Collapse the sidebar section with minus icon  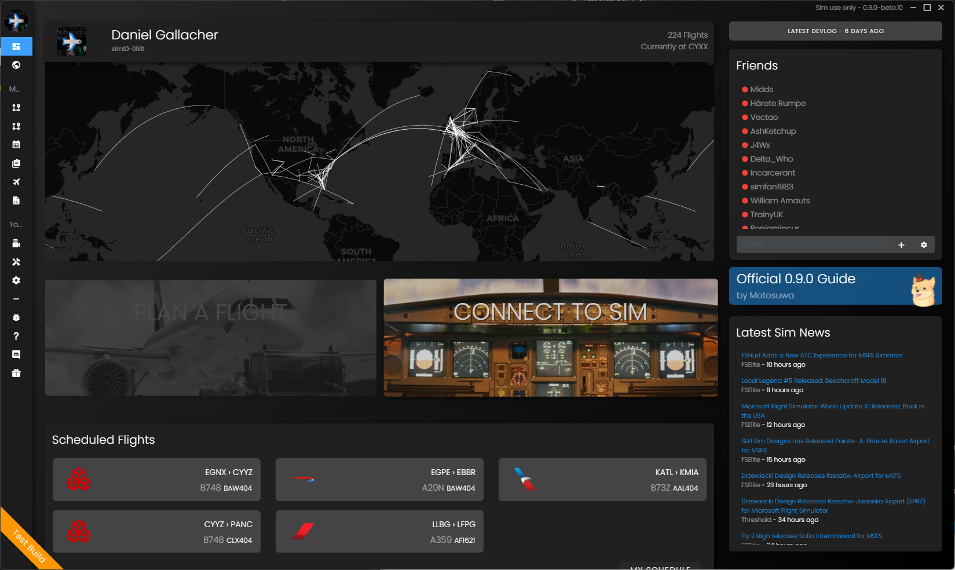coord(16,299)
